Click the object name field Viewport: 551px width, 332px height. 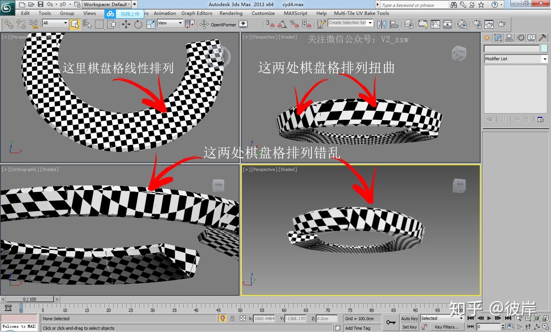pos(512,48)
